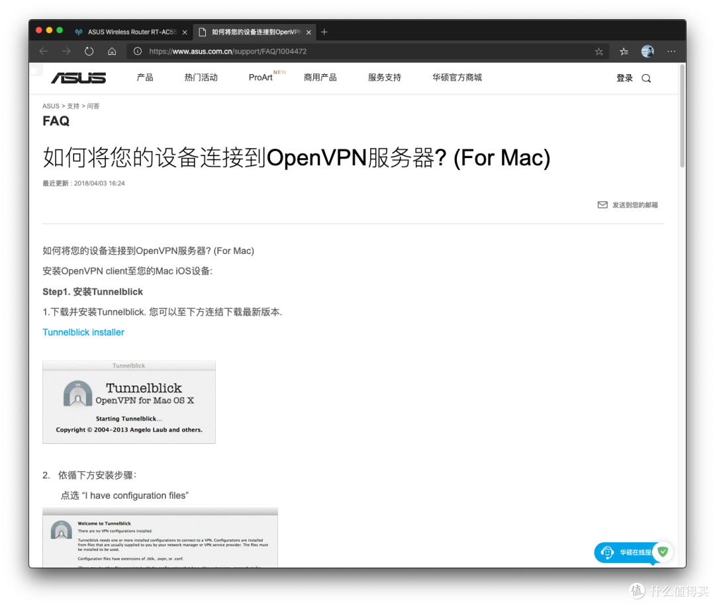Open the 服务支持 navigation menu

(x=385, y=77)
